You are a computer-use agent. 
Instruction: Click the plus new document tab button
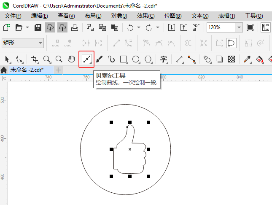pos(58,70)
